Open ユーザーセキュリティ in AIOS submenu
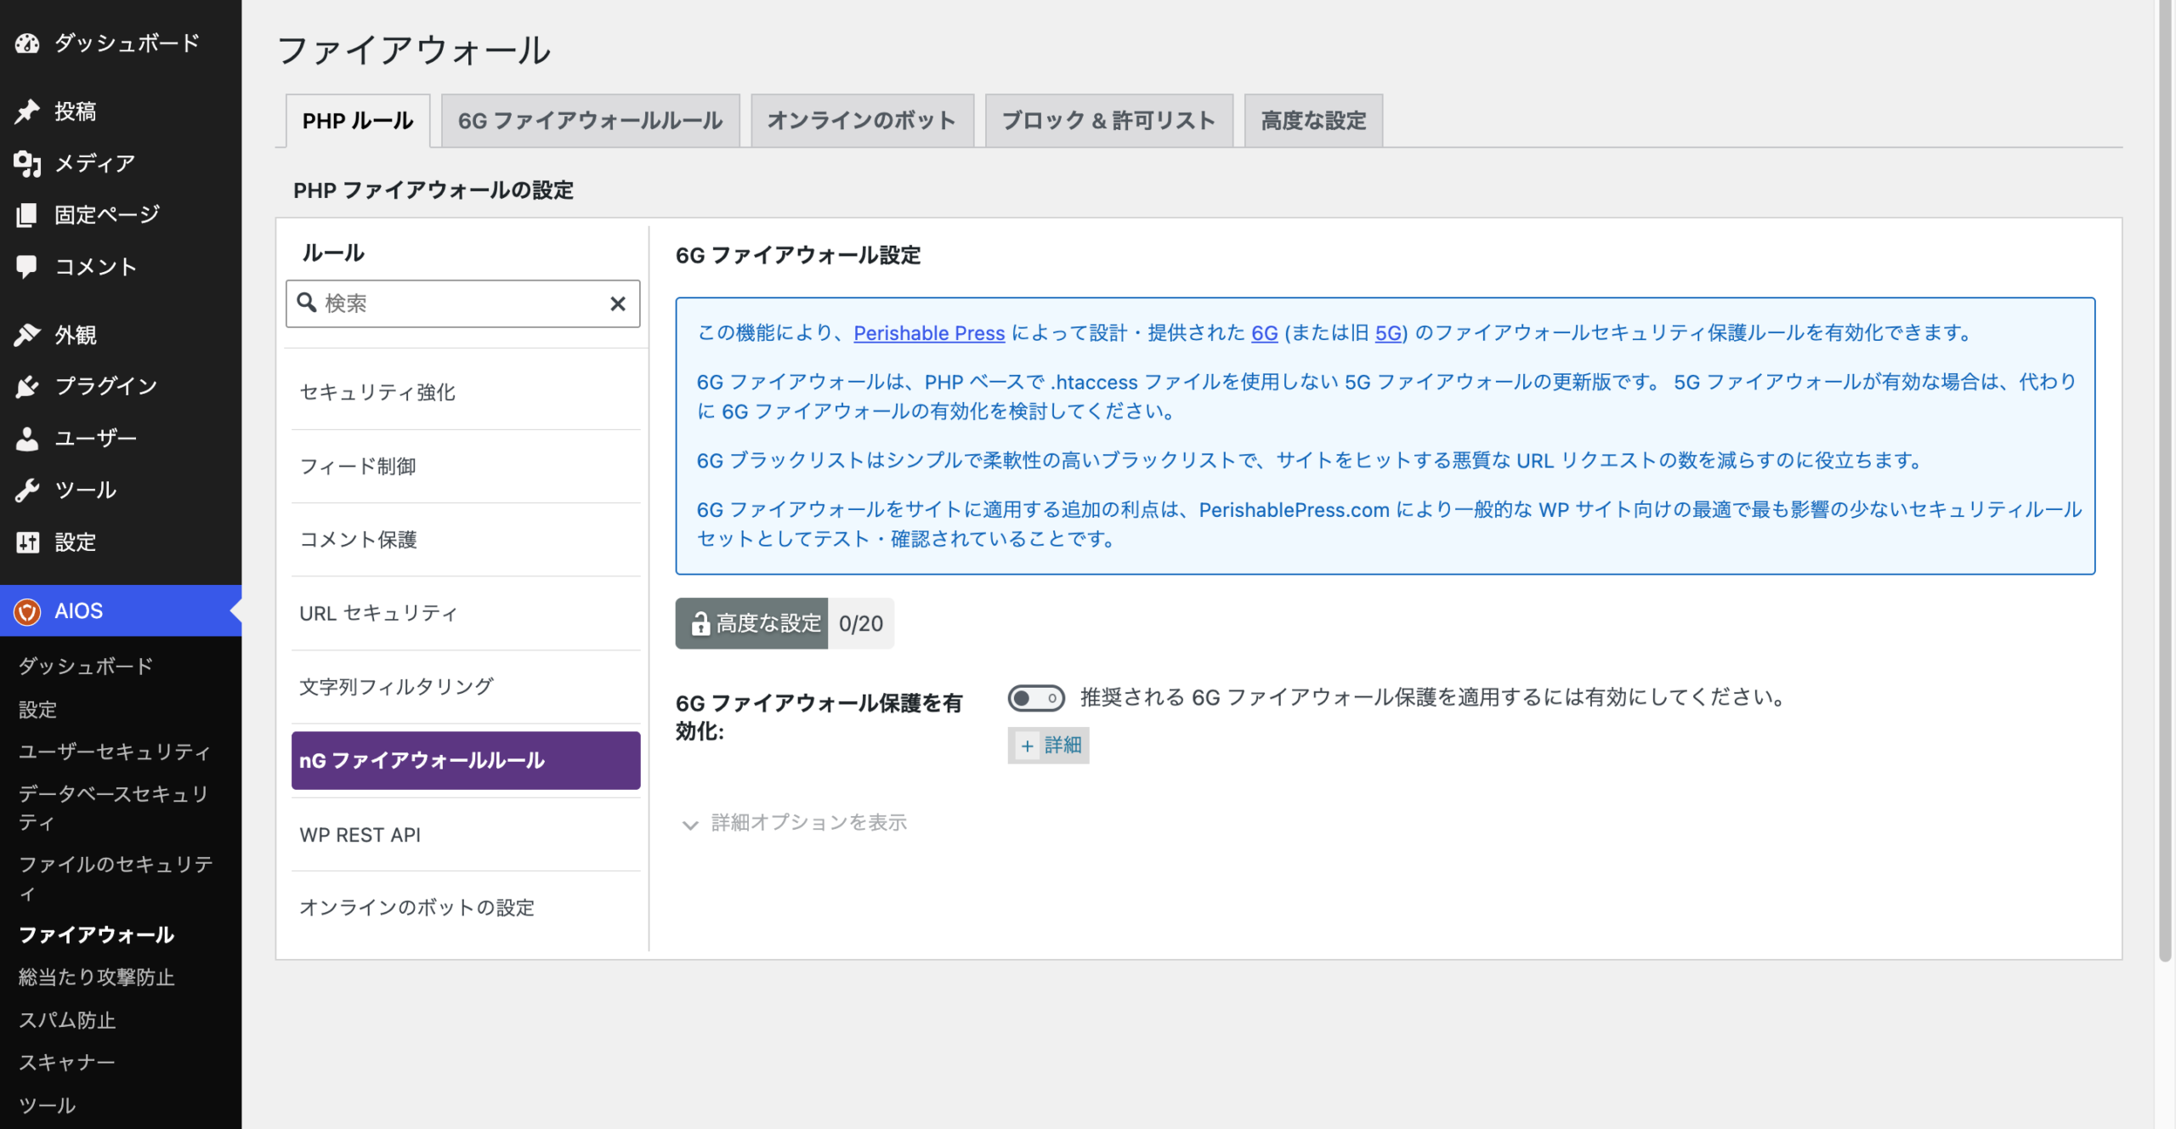Viewport: 2176px width, 1129px height. coord(114,752)
